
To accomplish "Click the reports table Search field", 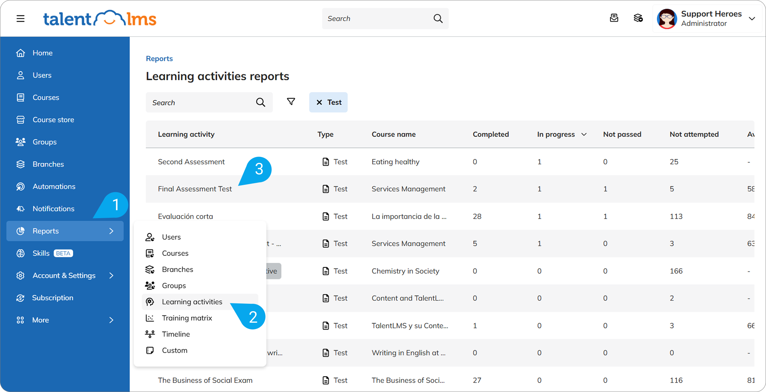I will (x=209, y=102).
